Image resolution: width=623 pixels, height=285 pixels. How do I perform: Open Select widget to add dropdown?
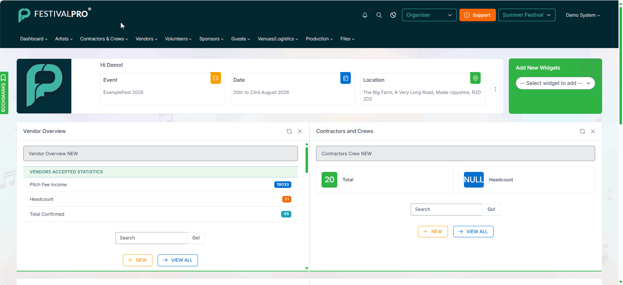pos(555,83)
